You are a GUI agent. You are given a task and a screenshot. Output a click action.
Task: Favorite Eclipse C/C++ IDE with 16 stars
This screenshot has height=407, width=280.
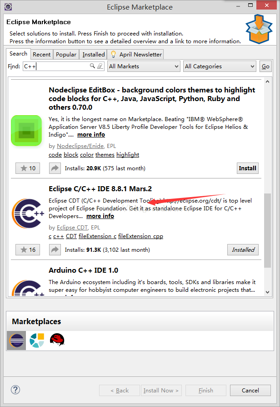(28, 249)
